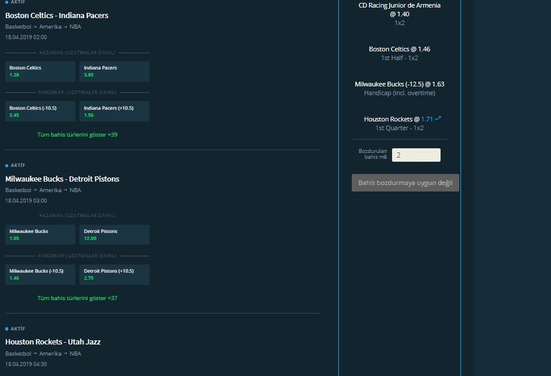Pick Boston Celtics winner odds 1.28
Image resolution: width=551 pixels, height=376 pixels.
click(x=40, y=71)
